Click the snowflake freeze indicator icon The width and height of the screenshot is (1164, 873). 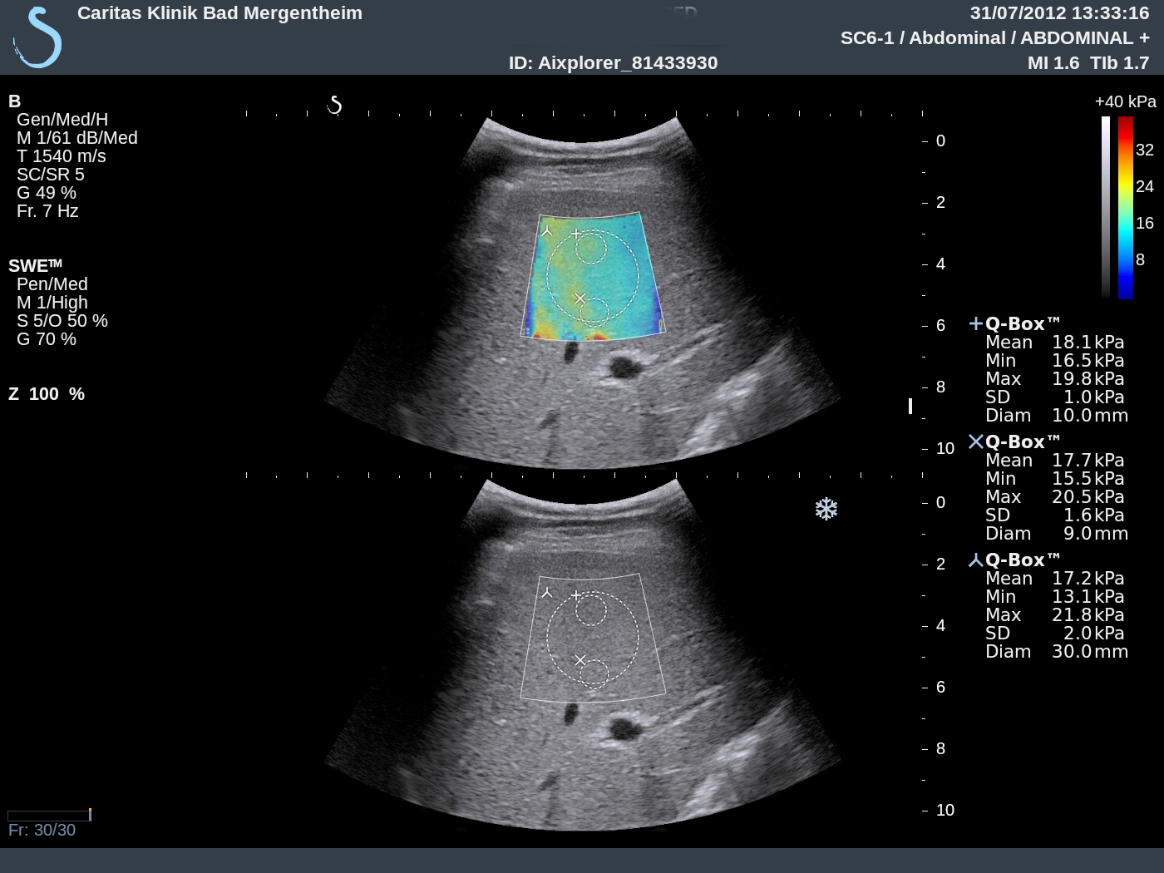coord(826,509)
